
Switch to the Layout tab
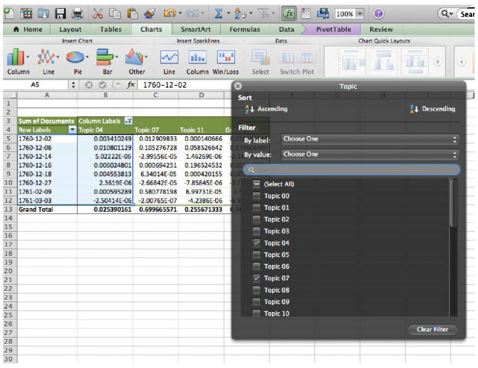click(x=70, y=29)
